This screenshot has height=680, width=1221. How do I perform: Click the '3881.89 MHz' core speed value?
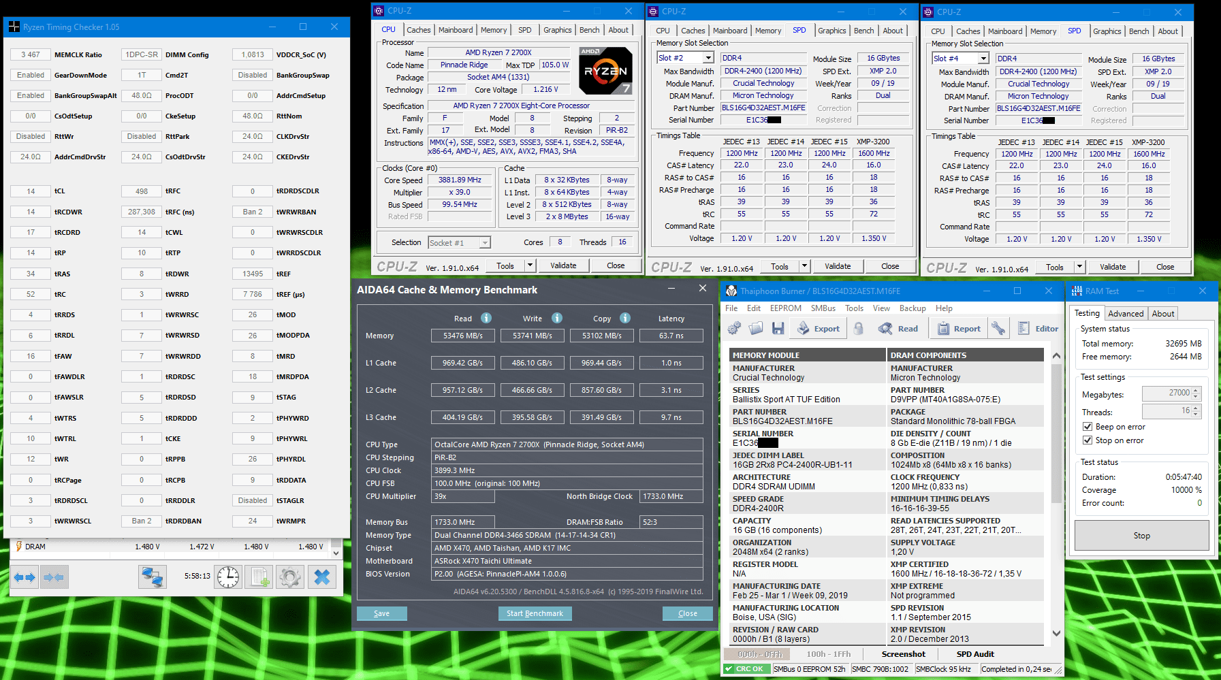pyautogui.click(x=460, y=180)
